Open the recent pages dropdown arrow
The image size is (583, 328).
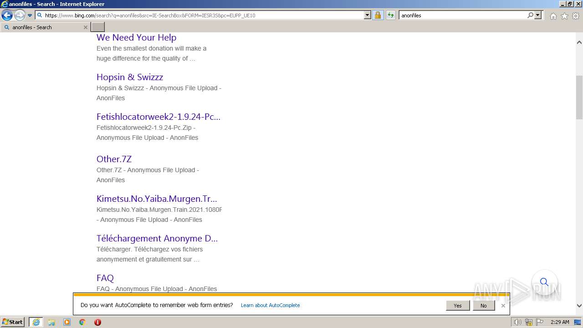pyautogui.click(x=30, y=15)
